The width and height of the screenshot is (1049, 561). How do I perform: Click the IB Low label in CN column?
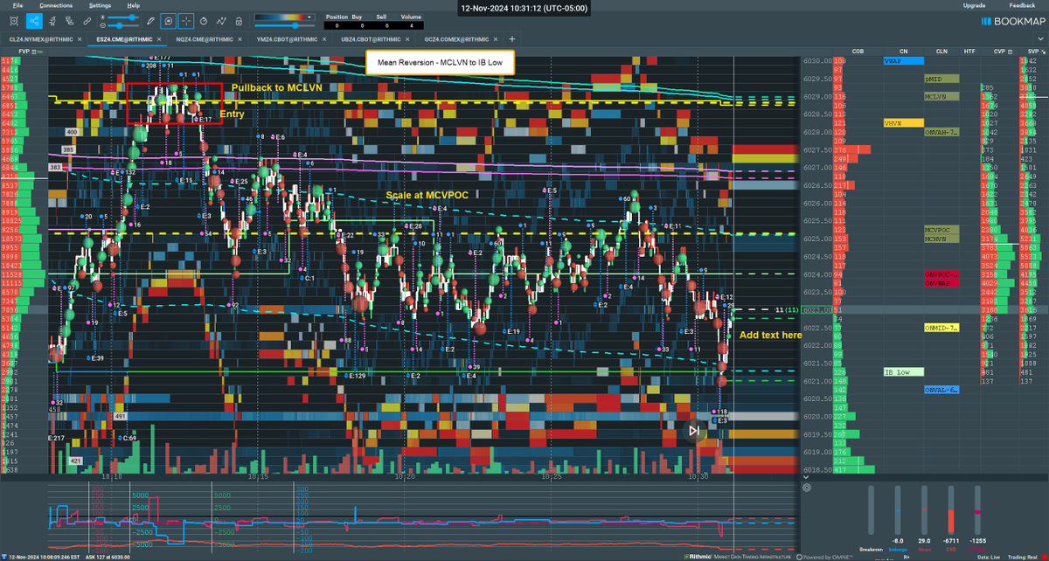click(x=904, y=372)
